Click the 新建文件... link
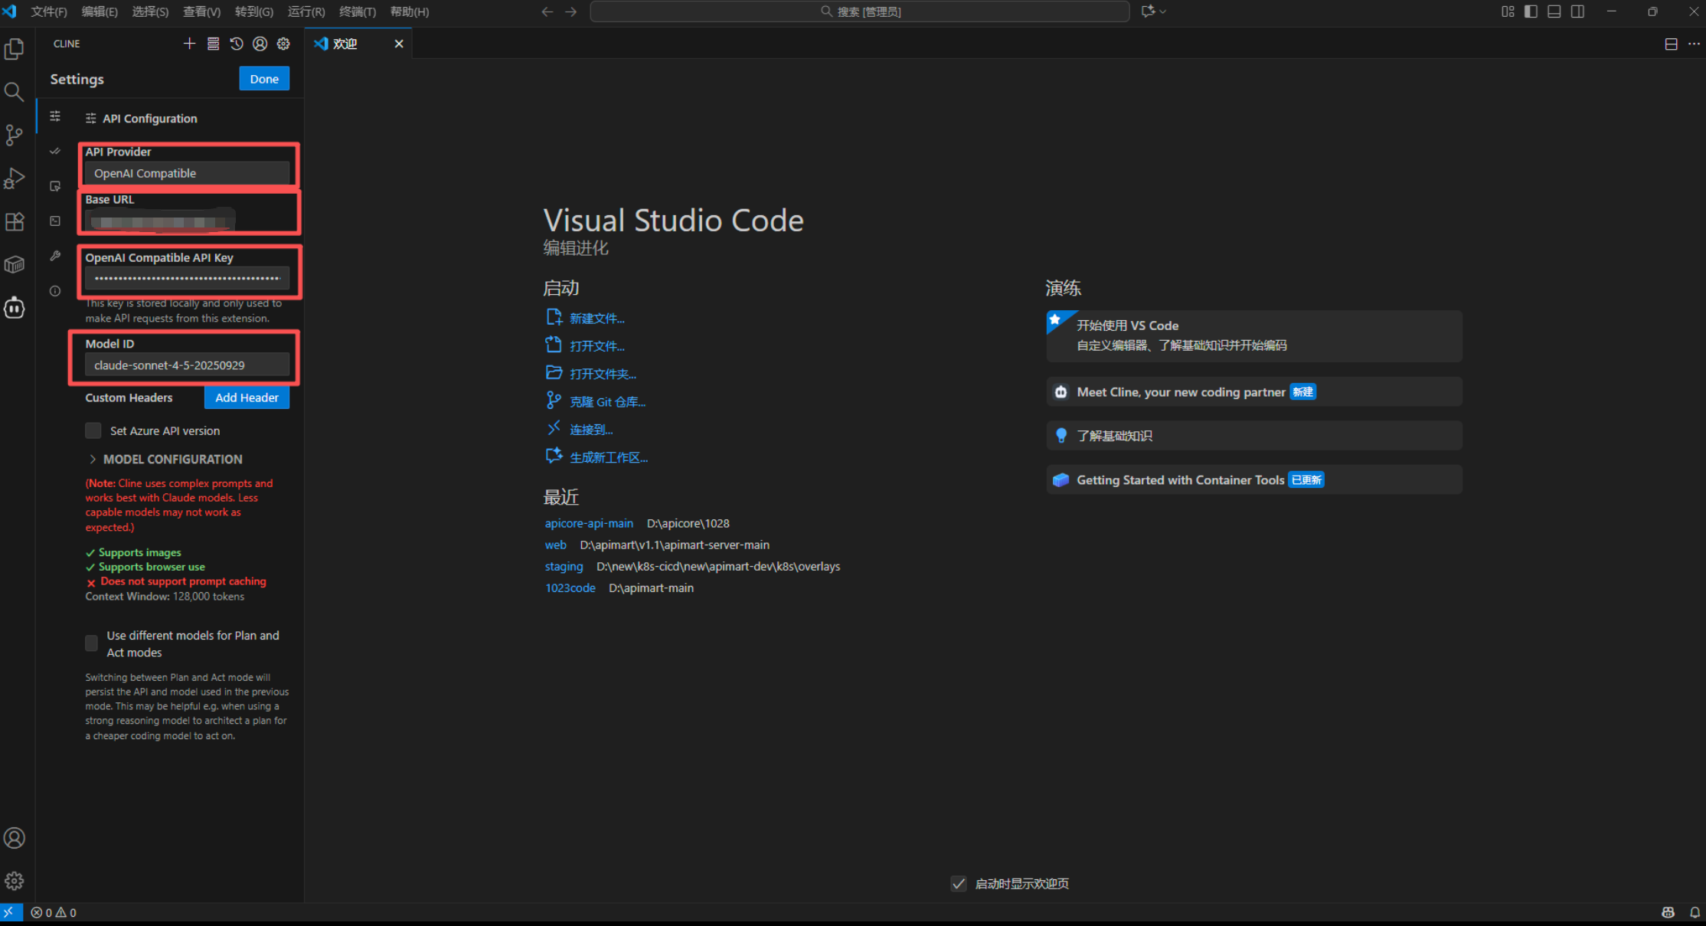 pyautogui.click(x=597, y=318)
